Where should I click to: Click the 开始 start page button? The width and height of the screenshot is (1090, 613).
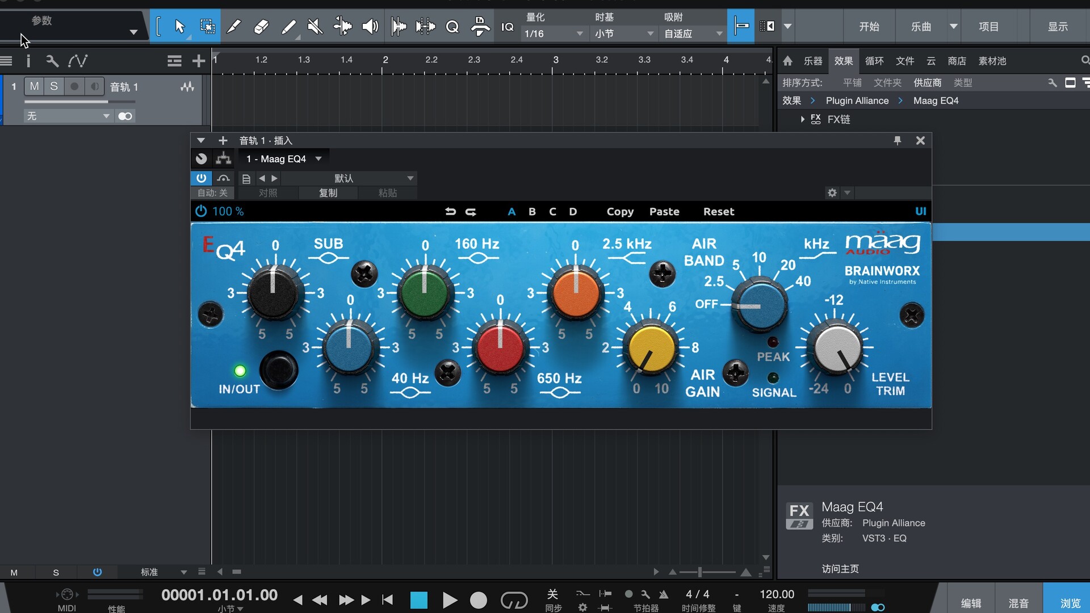pos(869,27)
